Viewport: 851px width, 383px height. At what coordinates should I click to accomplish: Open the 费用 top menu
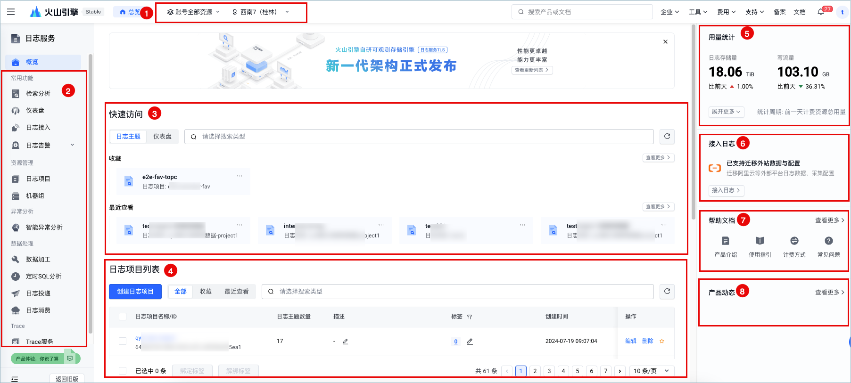[726, 12]
